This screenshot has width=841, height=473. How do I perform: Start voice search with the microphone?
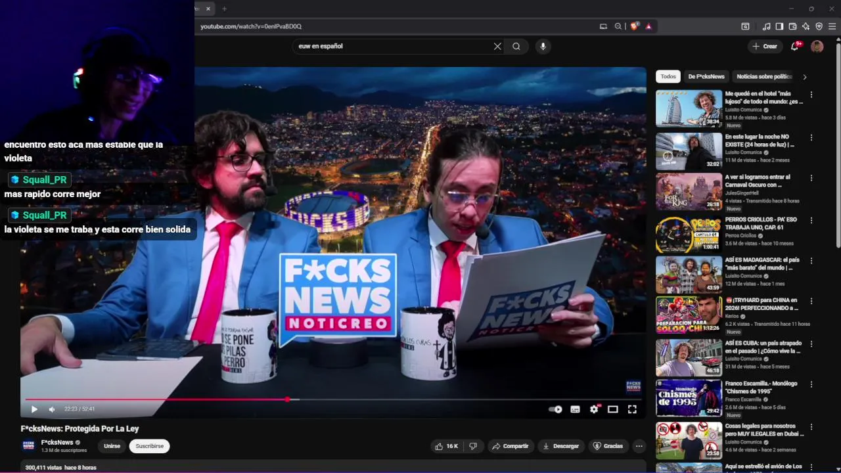pos(543,46)
